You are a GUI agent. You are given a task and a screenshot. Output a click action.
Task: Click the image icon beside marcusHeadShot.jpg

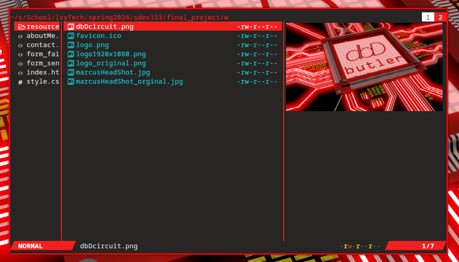71,73
